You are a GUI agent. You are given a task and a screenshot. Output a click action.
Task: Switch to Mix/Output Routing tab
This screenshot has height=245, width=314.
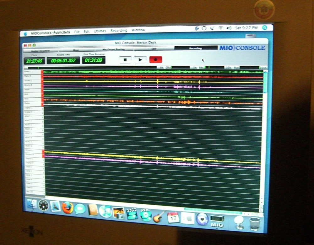coord(114,49)
